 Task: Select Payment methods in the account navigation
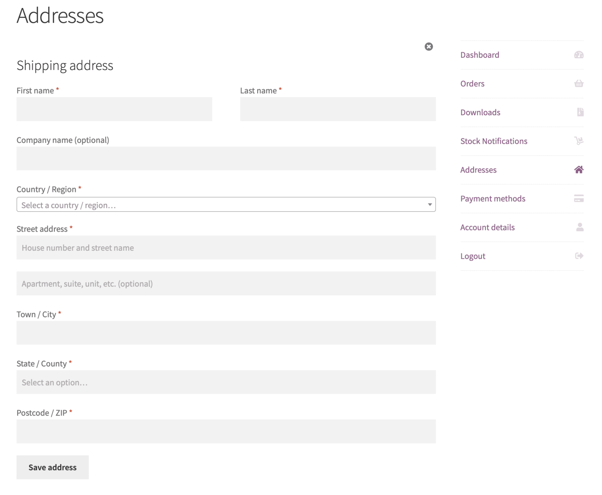493,198
